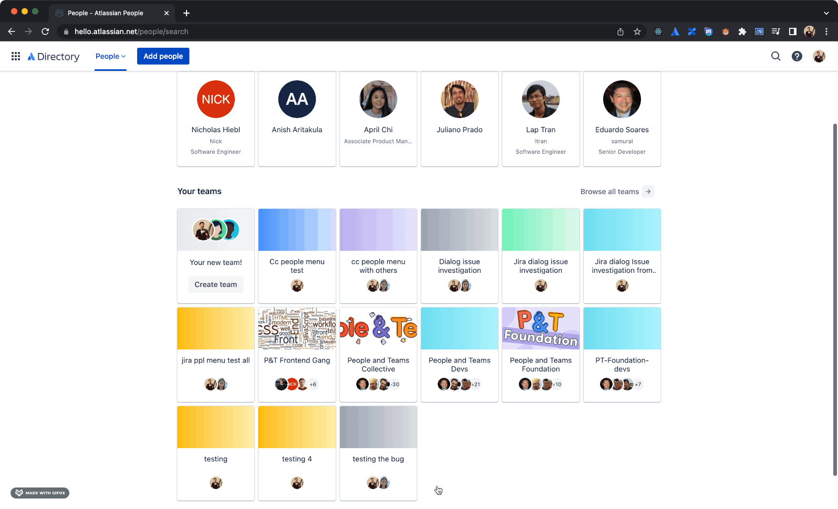
Task: Close the Atlassian People browser tab
Action: [x=167, y=13]
